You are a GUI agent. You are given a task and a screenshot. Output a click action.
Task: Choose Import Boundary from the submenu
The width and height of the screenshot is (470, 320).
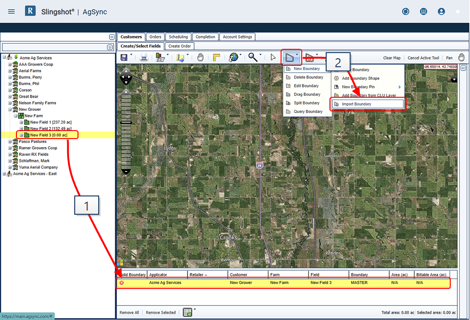(x=368, y=104)
